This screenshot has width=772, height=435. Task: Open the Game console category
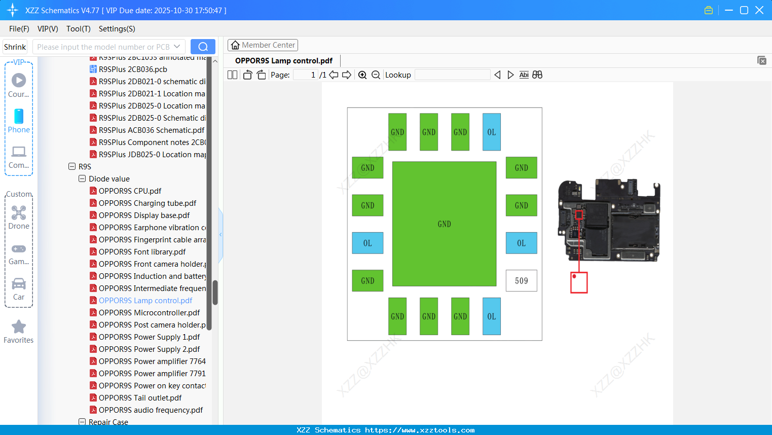click(x=19, y=254)
